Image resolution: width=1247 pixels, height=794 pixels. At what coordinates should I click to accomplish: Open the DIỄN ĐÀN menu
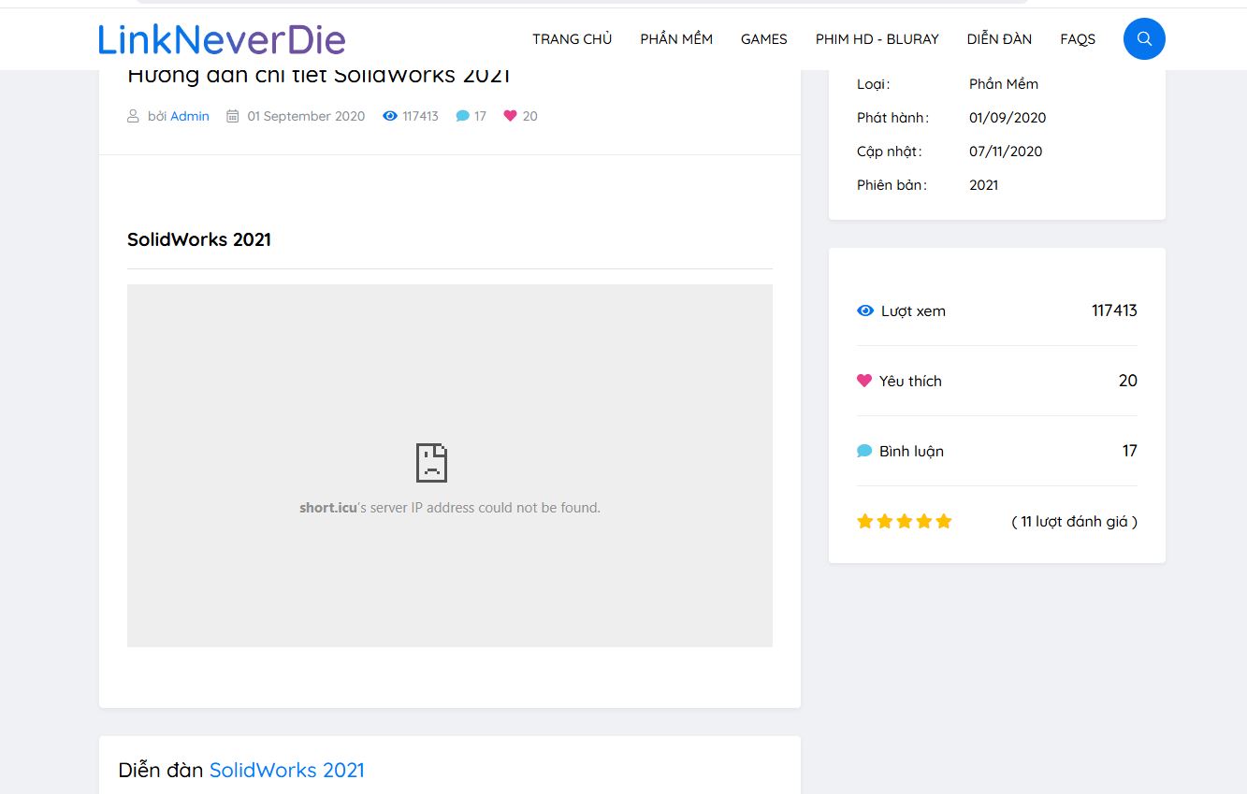999,39
